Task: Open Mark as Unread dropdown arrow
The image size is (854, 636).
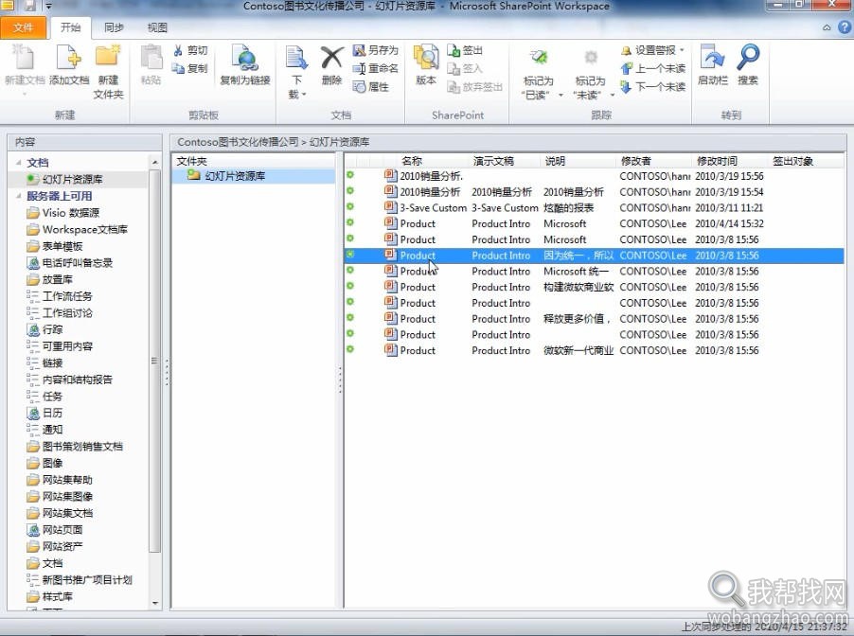Action: [613, 96]
